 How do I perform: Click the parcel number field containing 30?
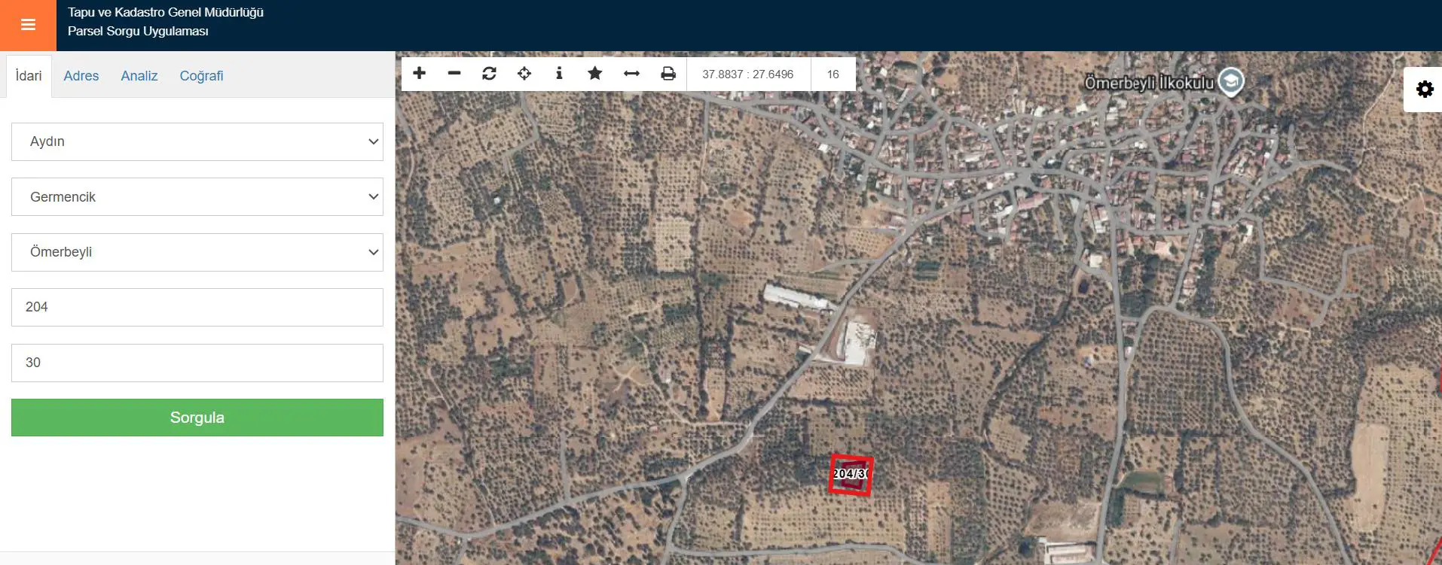tap(197, 363)
